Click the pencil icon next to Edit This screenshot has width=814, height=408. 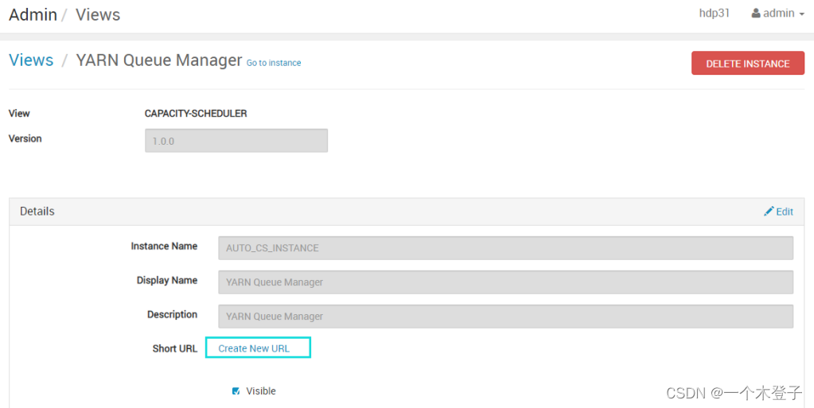pyautogui.click(x=769, y=212)
